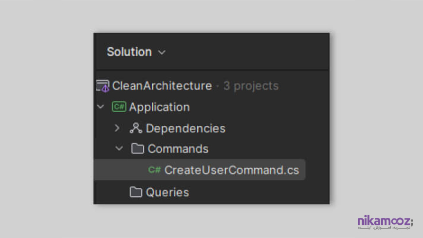Click the Queries folder icon
This screenshot has height=238, width=423.
pyautogui.click(x=136, y=192)
